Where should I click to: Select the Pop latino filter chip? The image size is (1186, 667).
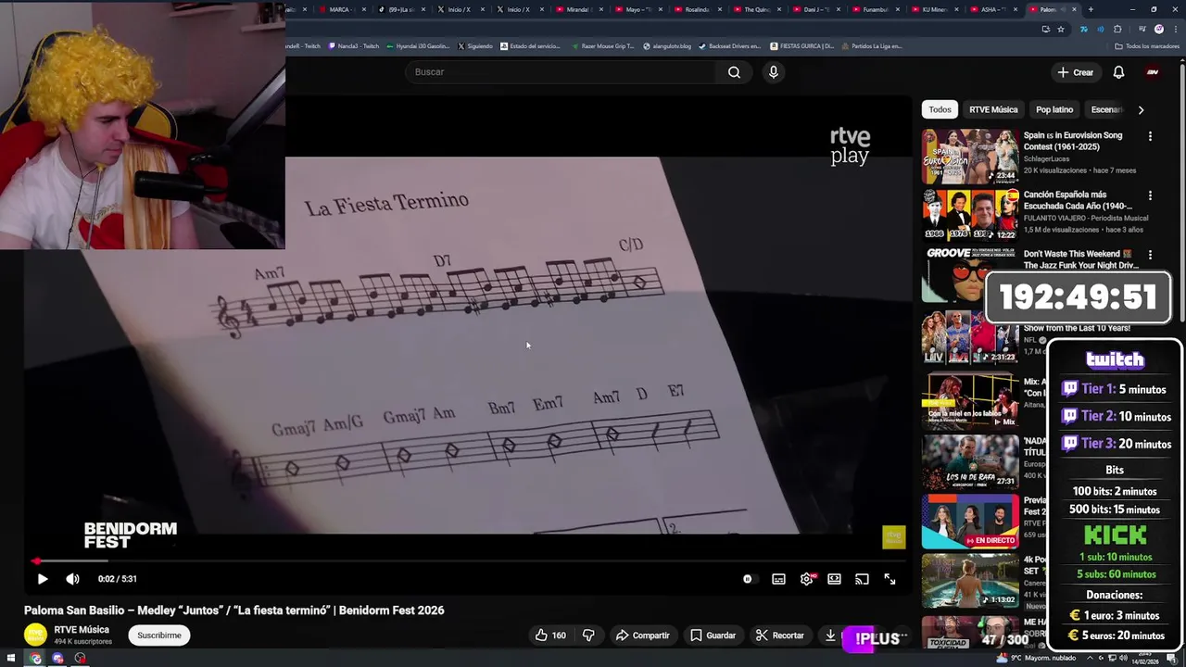[1054, 109]
